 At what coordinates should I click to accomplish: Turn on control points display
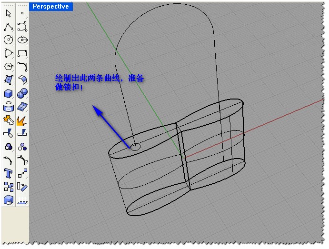[x=22, y=160]
